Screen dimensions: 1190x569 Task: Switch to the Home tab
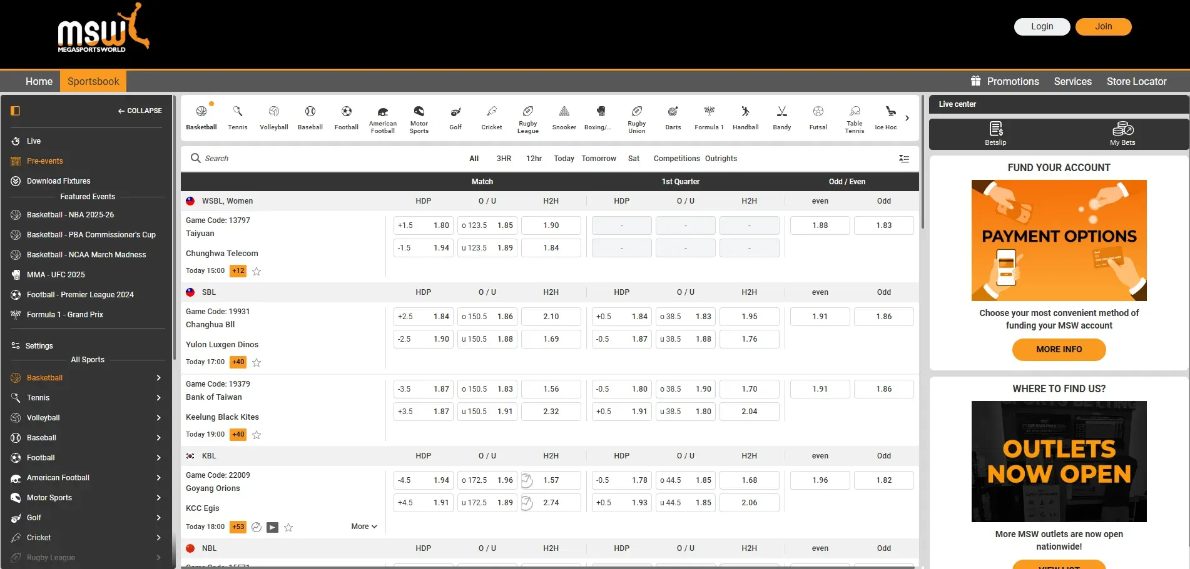(x=39, y=81)
